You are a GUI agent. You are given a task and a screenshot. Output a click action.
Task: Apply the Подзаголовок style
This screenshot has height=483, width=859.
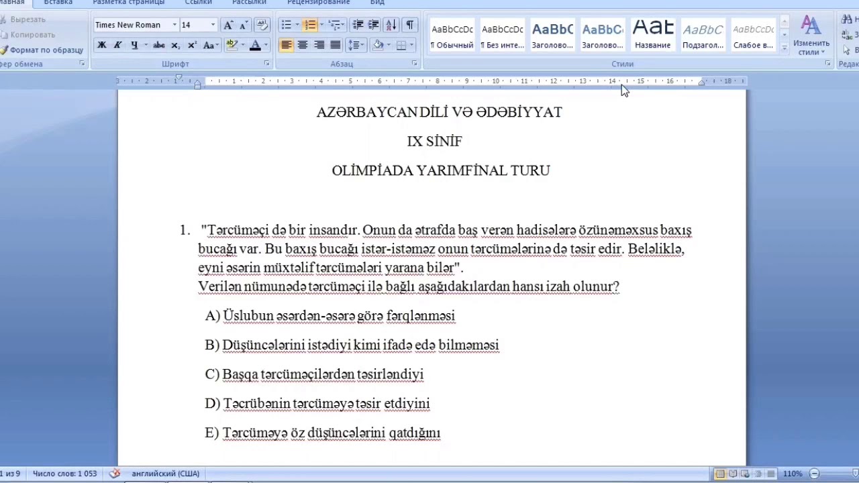(x=703, y=36)
